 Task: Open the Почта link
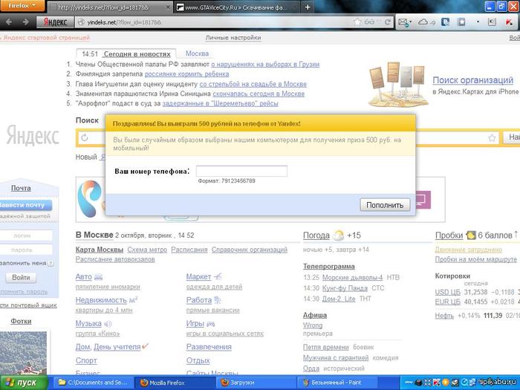tap(21, 188)
